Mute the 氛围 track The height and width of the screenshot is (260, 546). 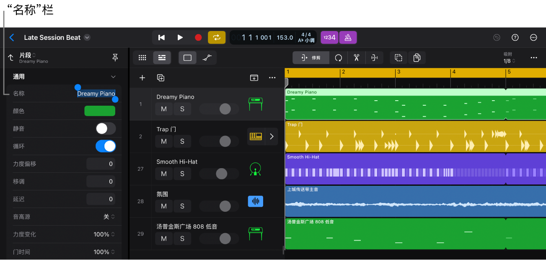(164, 206)
